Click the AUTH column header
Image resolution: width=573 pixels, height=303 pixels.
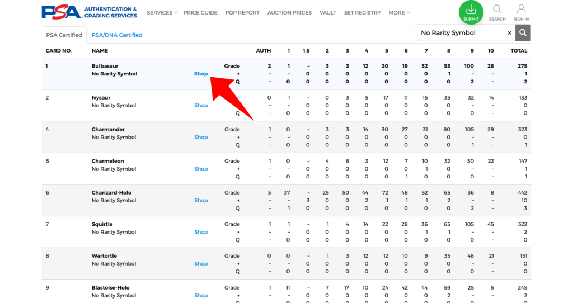click(x=264, y=51)
